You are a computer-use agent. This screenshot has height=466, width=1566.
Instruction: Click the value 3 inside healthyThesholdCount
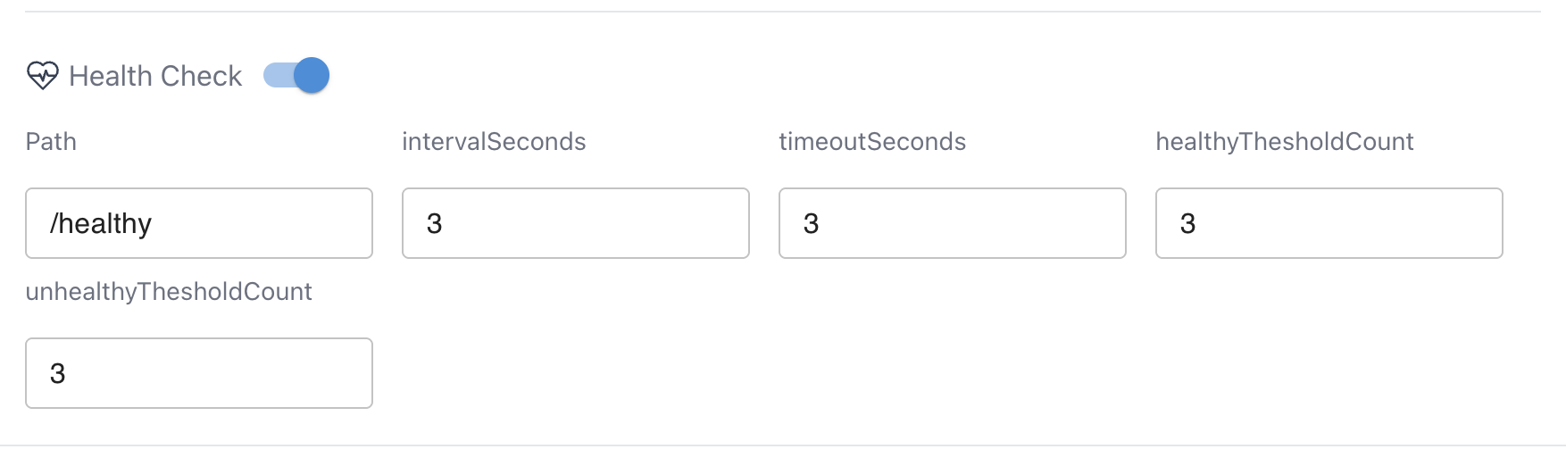pyautogui.click(x=1188, y=223)
